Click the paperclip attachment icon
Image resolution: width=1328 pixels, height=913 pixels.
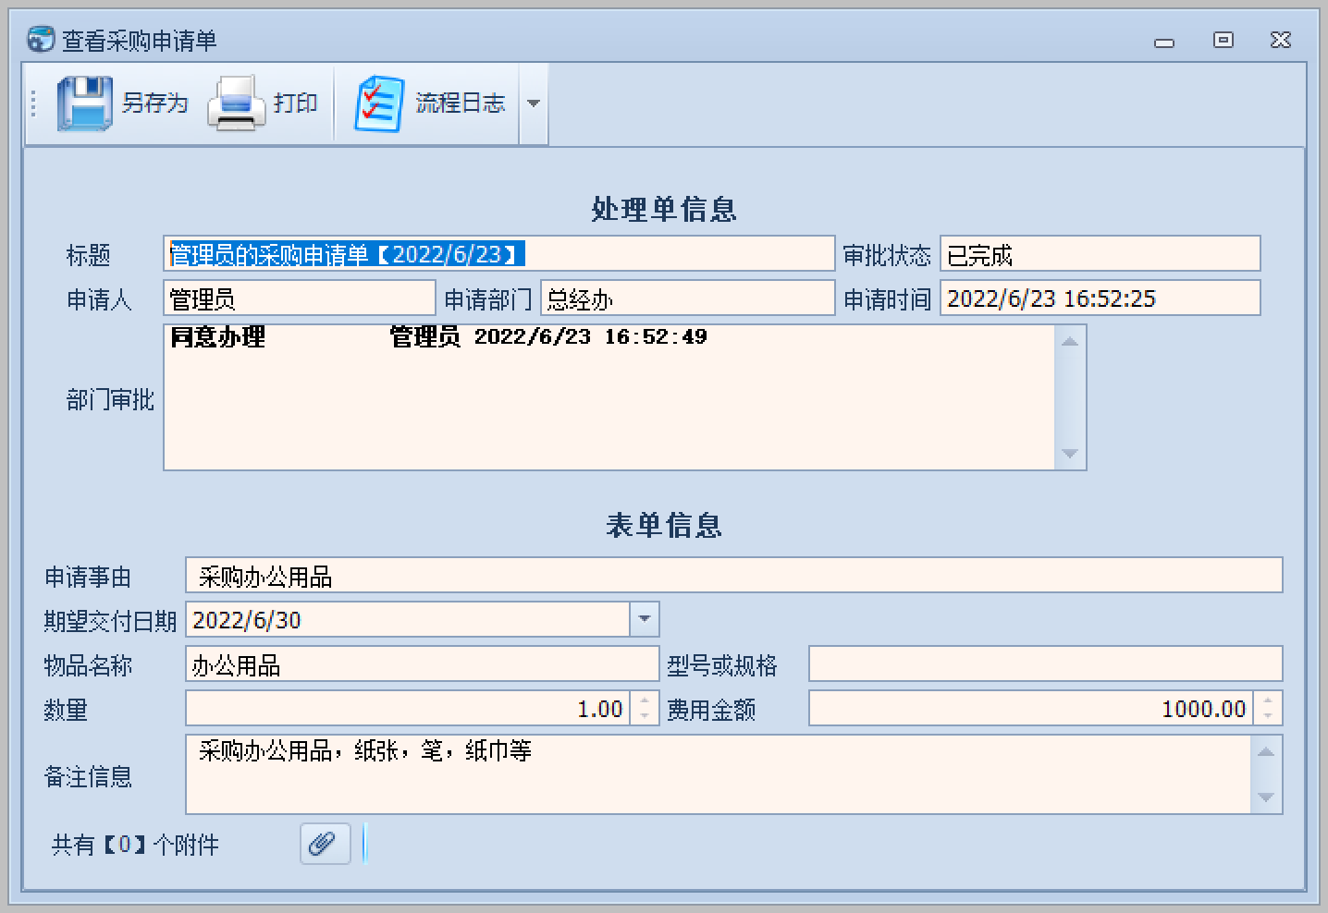pyautogui.click(x=325, y=844)
